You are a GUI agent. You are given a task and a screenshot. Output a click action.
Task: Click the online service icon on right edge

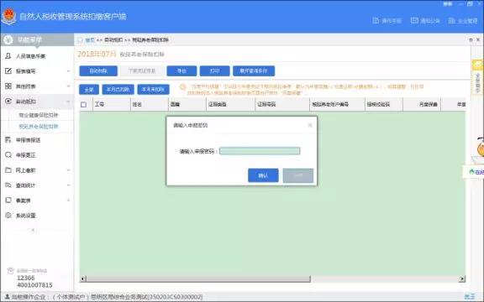(471, 172)
